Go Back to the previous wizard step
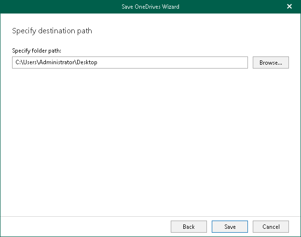301x237 pixels. (x=189, y=226)
